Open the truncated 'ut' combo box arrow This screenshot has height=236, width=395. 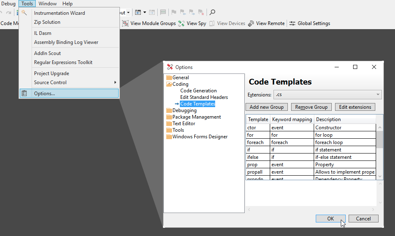[128, 12]
